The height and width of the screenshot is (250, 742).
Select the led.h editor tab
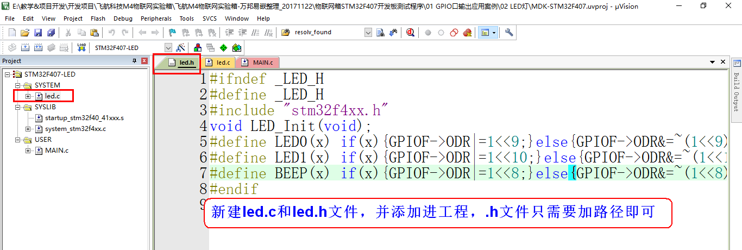pos(181,62)
